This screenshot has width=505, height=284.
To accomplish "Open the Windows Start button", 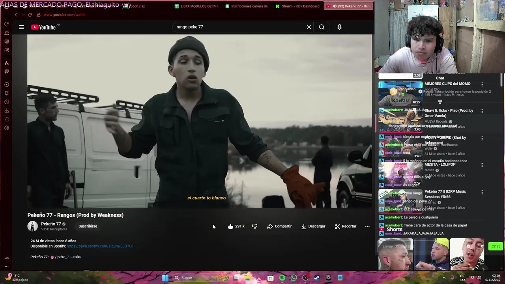I will [165, 278].
